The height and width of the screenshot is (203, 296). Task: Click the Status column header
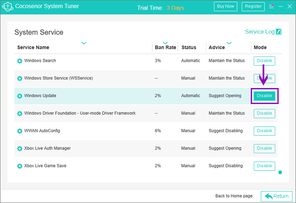click(x=189, y=47)
